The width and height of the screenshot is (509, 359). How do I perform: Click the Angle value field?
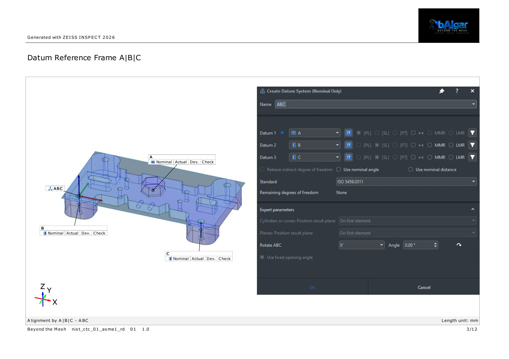pos(418,245)
